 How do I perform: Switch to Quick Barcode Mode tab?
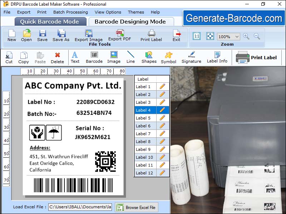pyautogui.click(x=50, y=22)
